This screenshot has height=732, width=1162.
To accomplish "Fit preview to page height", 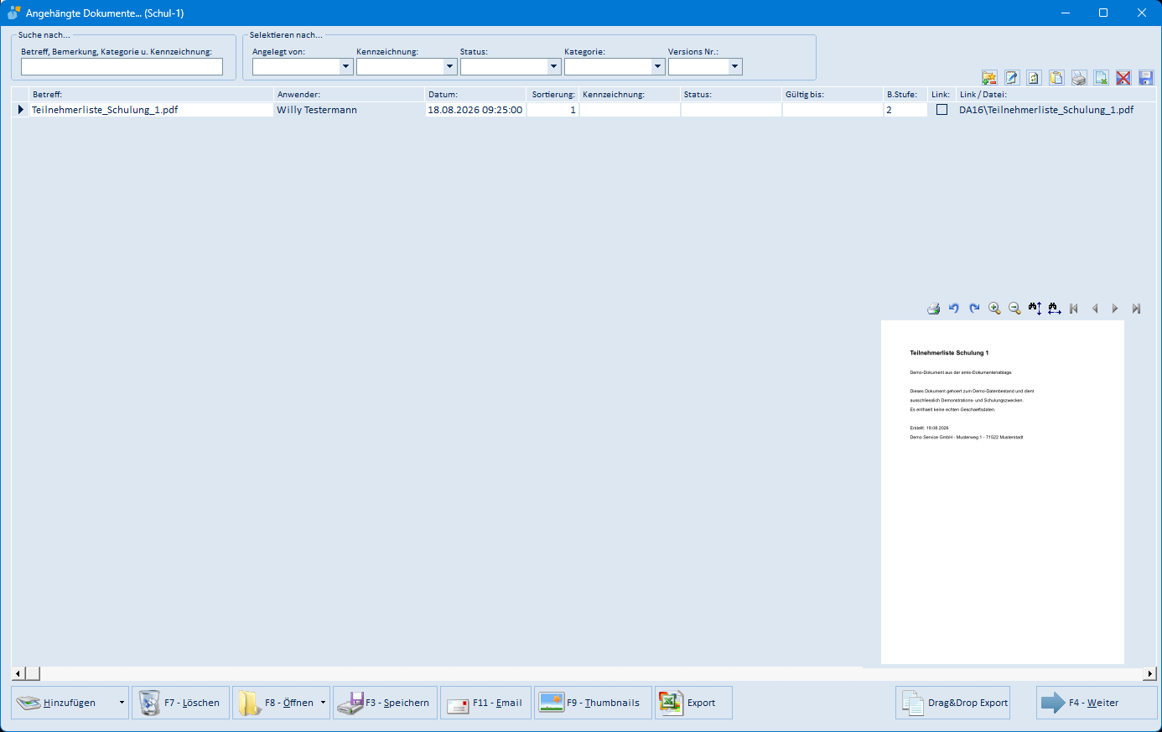I will (x=1035, y=309).
